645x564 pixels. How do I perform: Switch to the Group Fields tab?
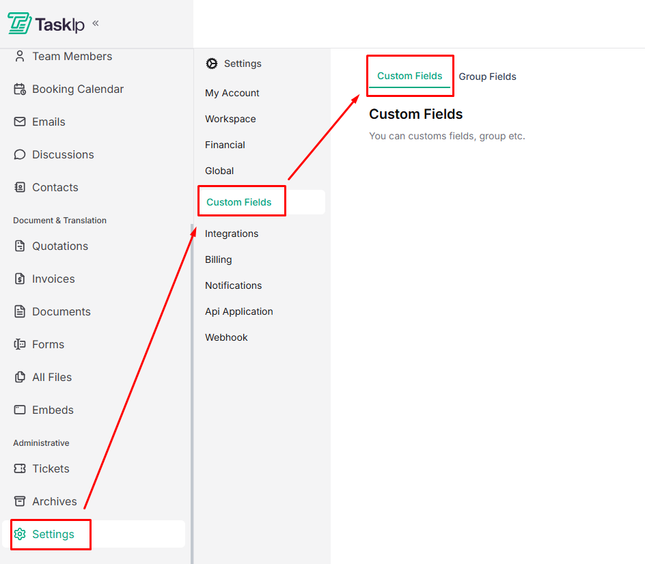click(487, 76)
